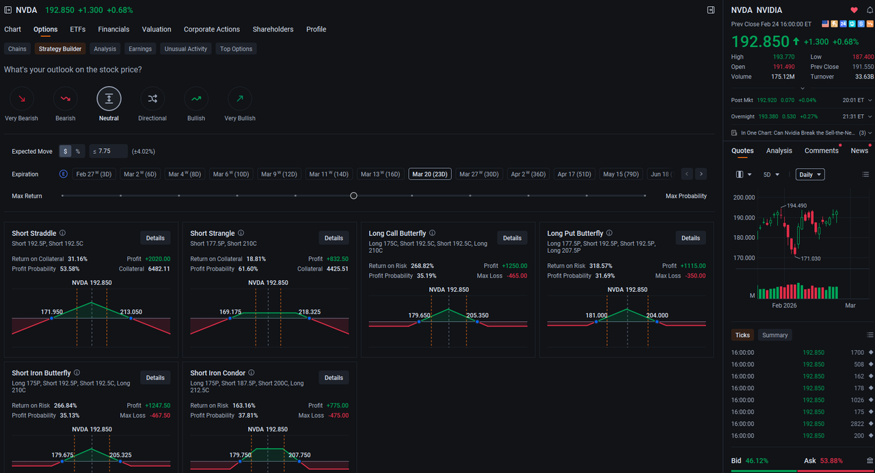The image size is (875, 473).
Task: Open info icon next to Short Iron Condor
Action: click(x=252, y=373)
